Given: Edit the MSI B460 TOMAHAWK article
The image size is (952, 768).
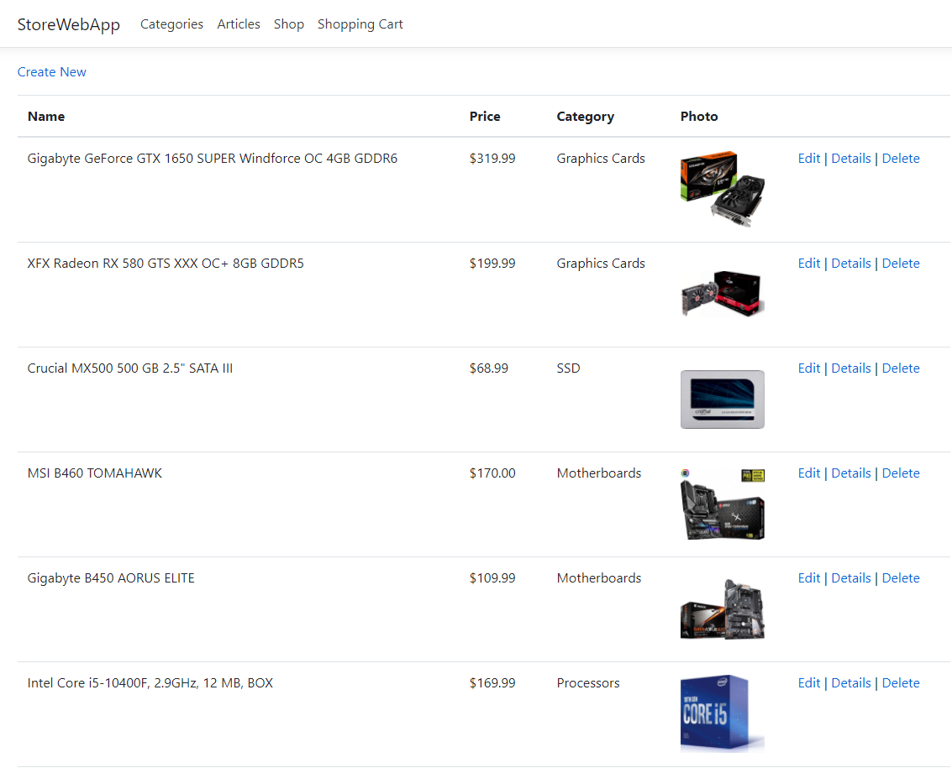Looking at the screenshot, I should (808, 473).
